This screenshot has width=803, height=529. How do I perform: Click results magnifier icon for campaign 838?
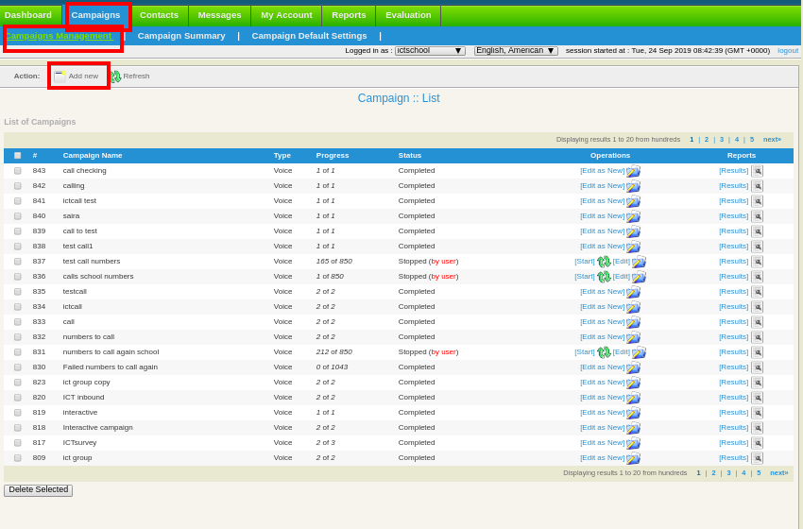point(757,247)
